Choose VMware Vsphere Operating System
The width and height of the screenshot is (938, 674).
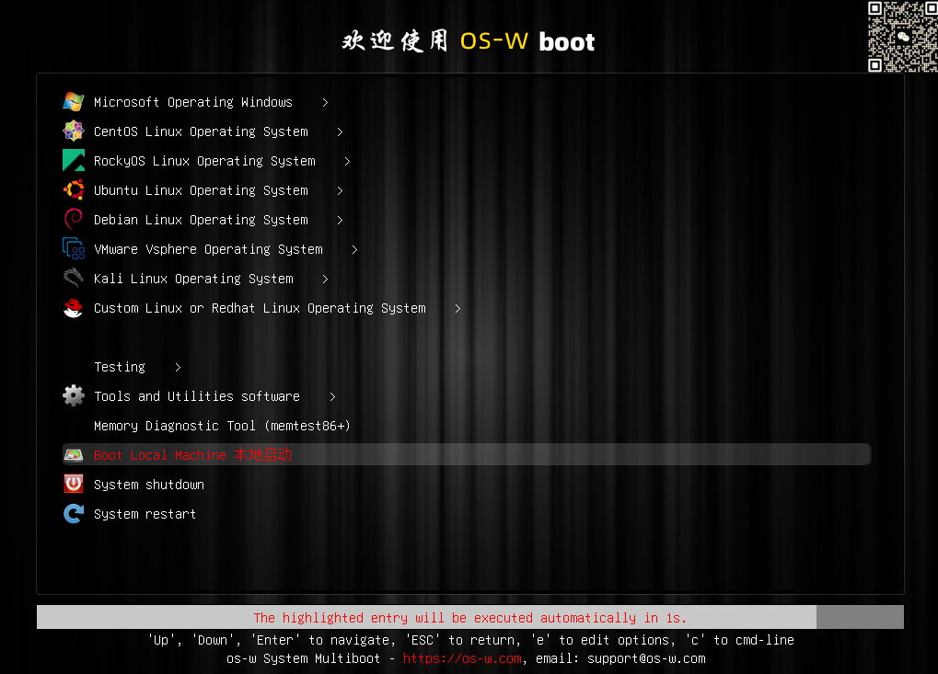point(208,249)
